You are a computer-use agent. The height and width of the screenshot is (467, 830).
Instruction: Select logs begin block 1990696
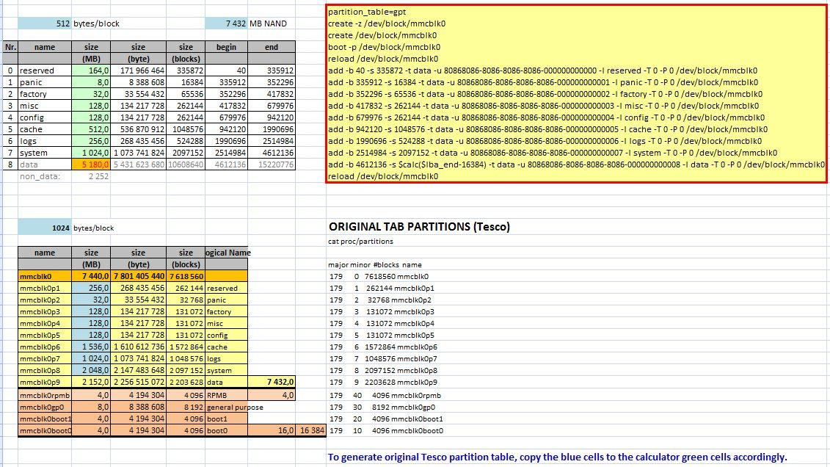click(x=226, y=141)
